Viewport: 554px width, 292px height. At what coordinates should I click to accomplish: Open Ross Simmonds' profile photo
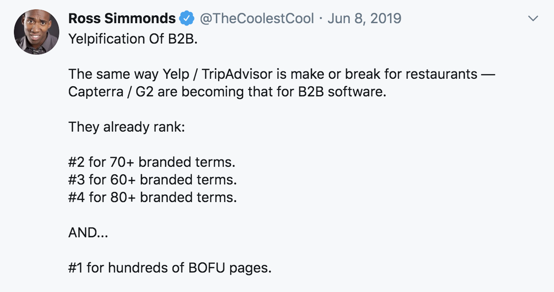[37, 32]
